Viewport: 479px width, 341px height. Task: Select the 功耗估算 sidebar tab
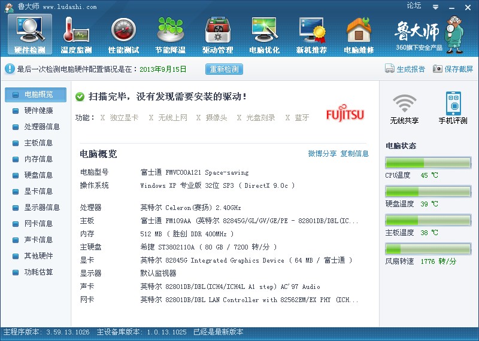click(x=35, y=272)
